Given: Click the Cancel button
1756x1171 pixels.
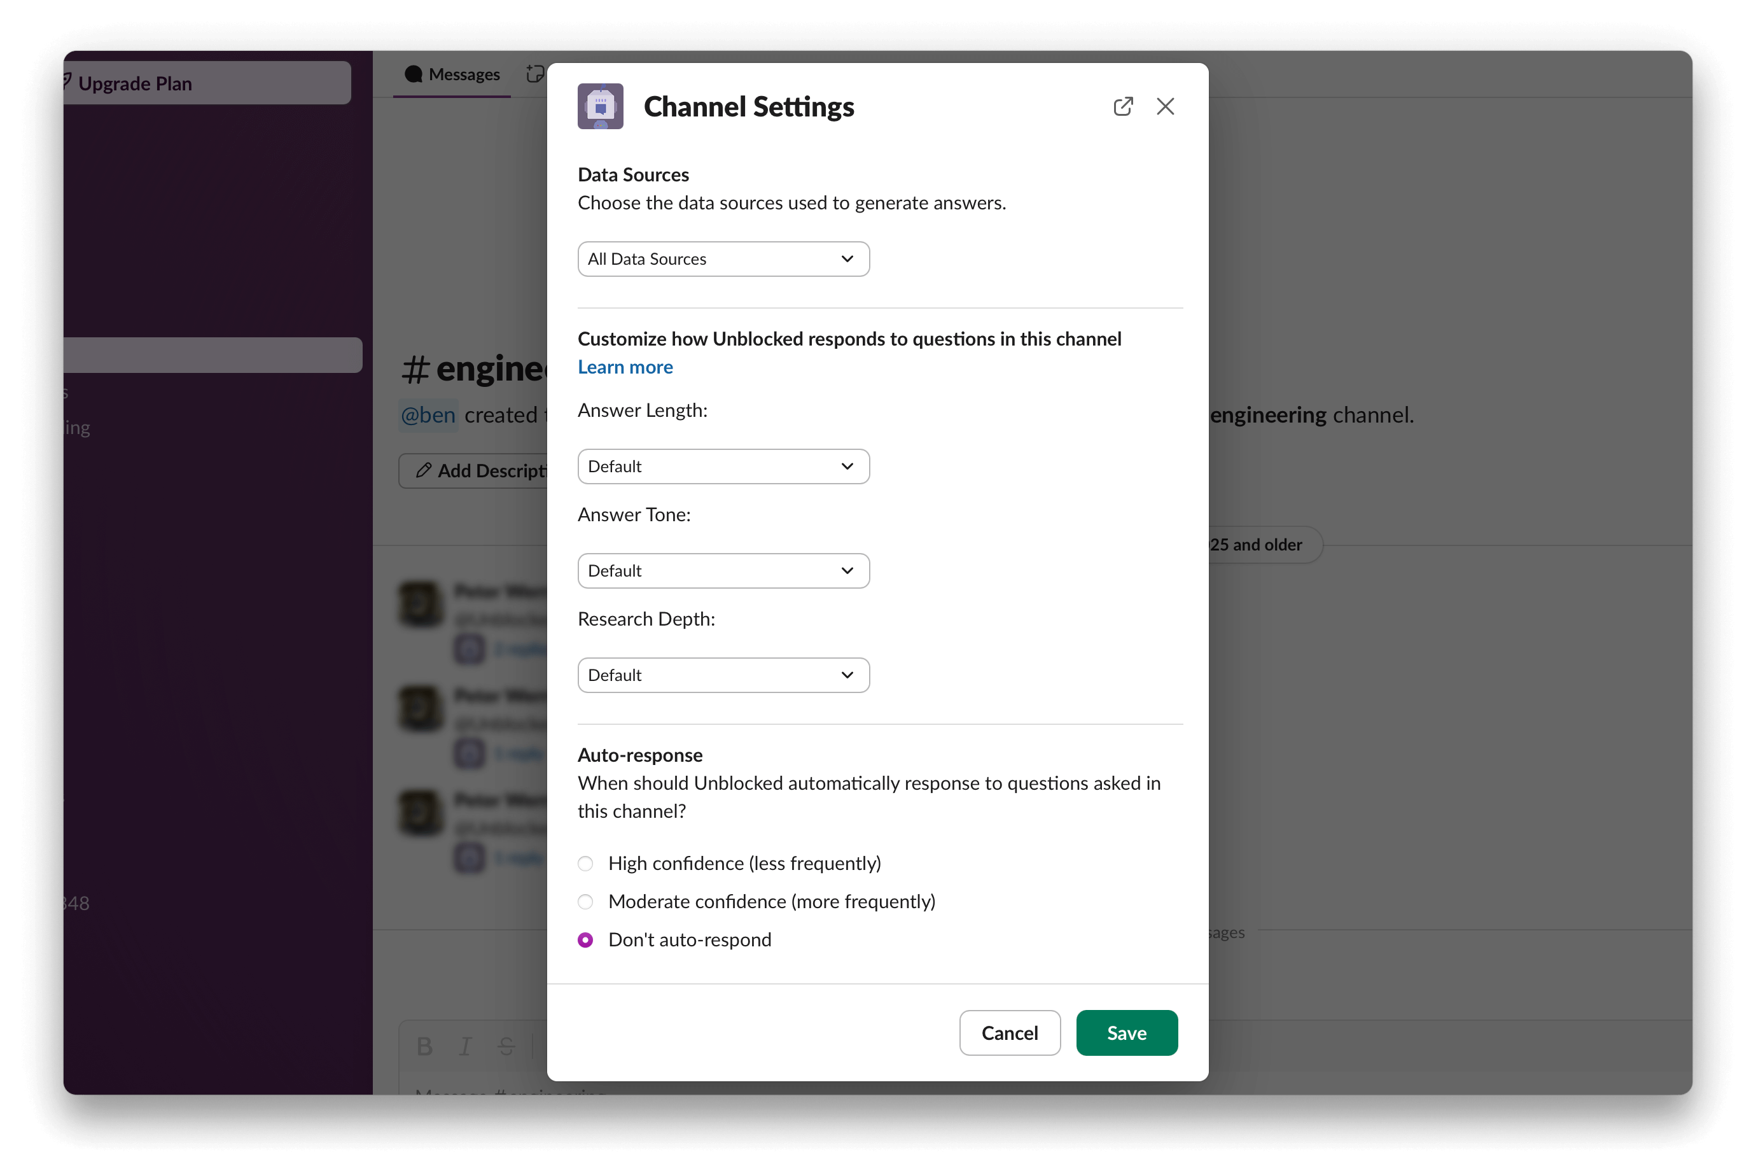Looking at the screenshot, I should click(1010, 1033).
